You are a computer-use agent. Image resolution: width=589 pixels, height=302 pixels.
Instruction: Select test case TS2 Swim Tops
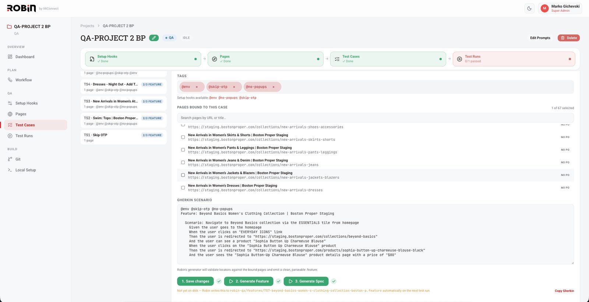(124, 121)
